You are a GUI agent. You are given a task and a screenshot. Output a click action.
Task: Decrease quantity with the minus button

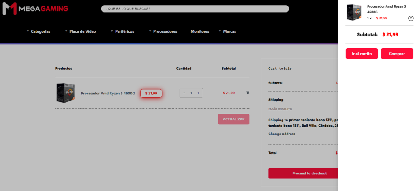[184, 93]
